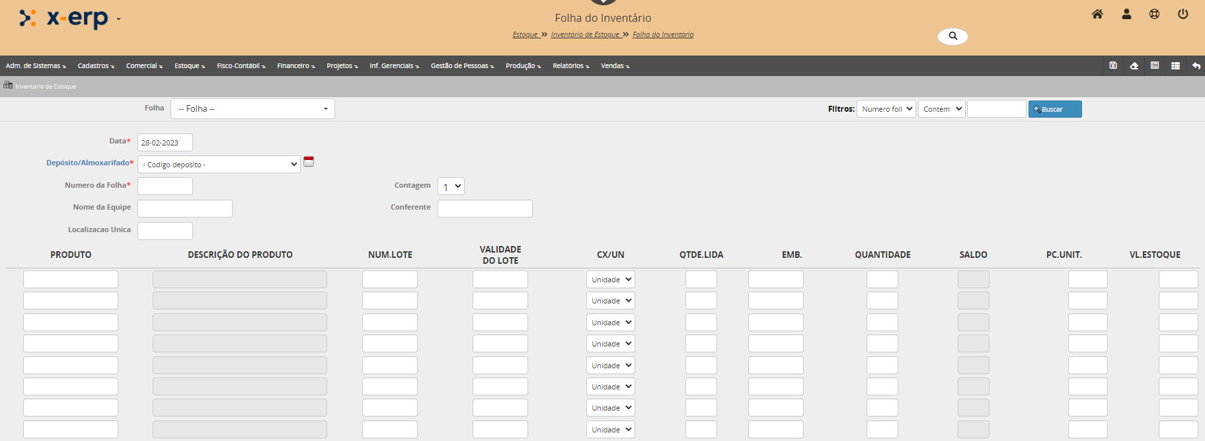
Task: Open the Contagem dropdown
Action: (x=451, y=186)
